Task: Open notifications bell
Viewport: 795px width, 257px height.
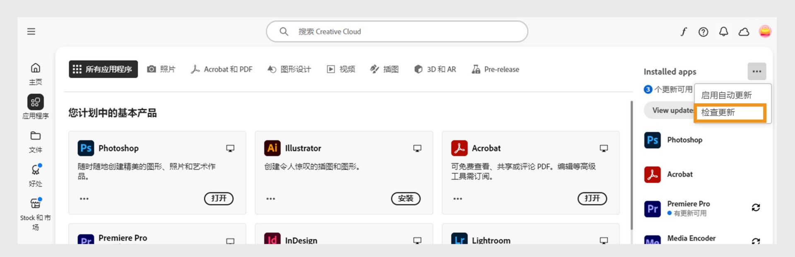Action: point(723,31)
